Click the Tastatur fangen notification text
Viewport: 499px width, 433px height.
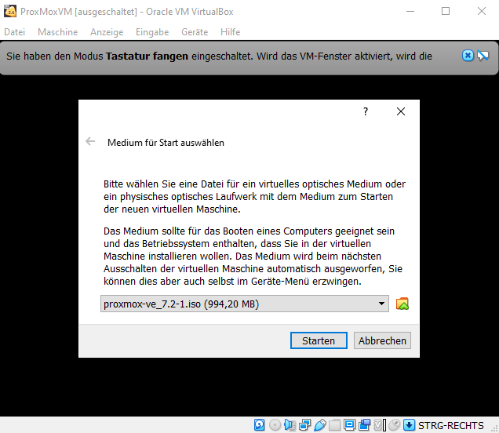(x=219, y=56)
